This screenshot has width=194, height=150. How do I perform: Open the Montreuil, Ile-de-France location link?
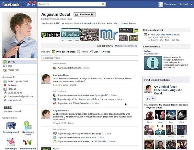[90, 23]
